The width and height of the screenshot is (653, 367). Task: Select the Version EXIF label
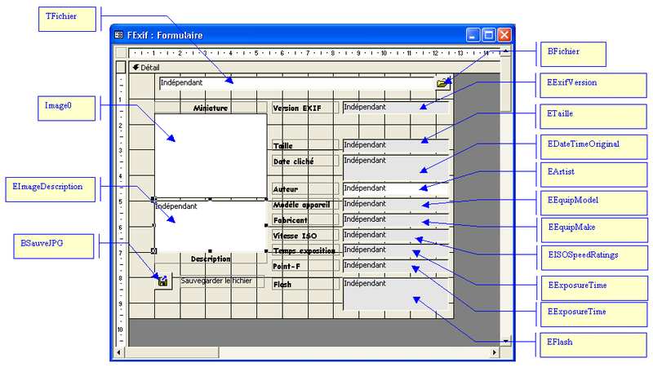(x=304, y=108)
